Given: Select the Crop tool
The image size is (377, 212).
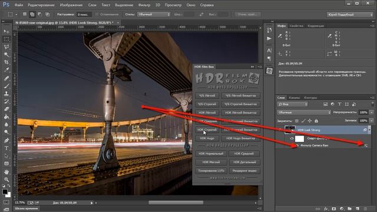Looking at the screenshot, I should pyautogui.click(x=6, y=62).
